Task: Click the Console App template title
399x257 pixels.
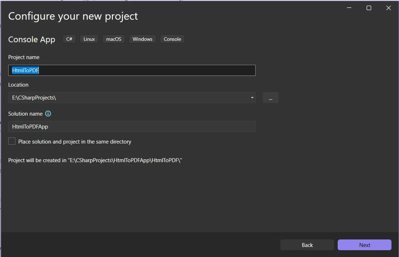Action: 32,39
